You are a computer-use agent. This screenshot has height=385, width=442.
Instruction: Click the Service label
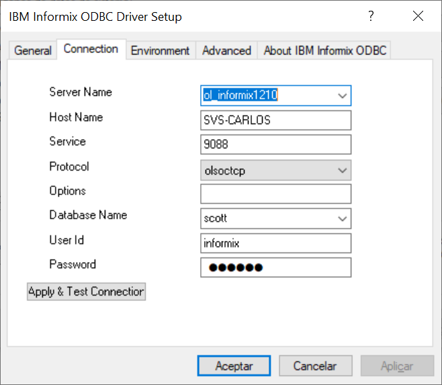pos(67,141)
